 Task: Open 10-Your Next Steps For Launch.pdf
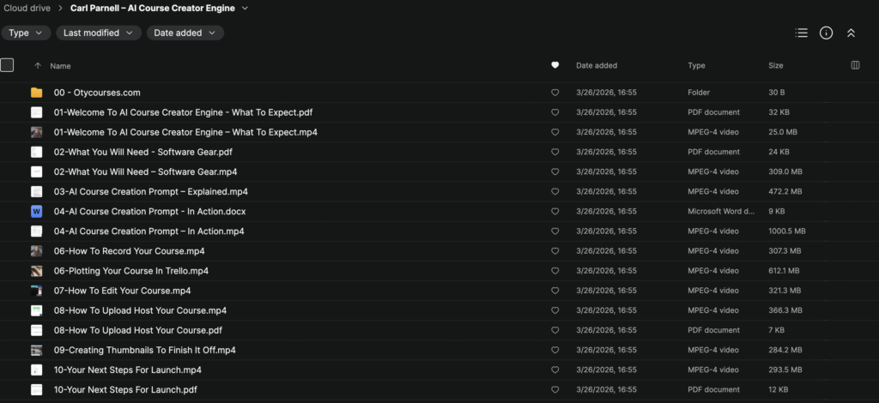click(x=126, y=389)
